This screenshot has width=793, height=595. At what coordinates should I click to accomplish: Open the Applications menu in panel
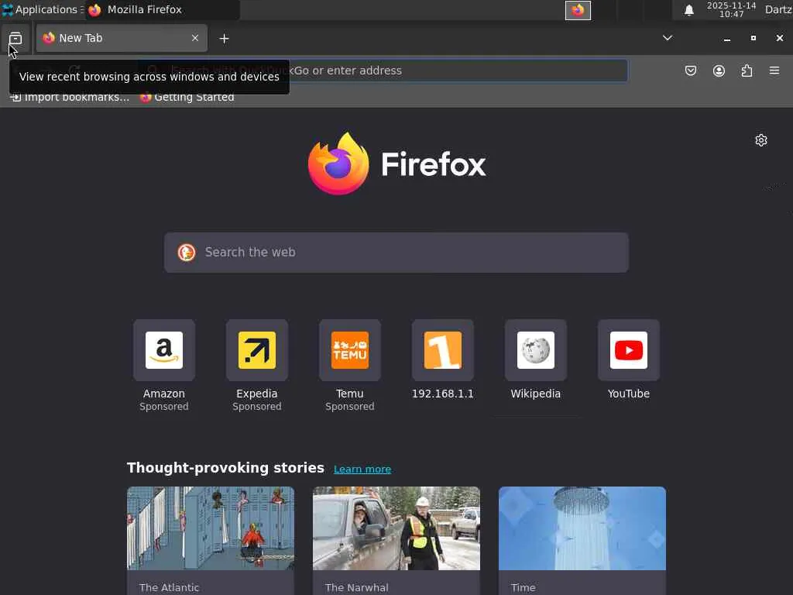click(43, 9)
